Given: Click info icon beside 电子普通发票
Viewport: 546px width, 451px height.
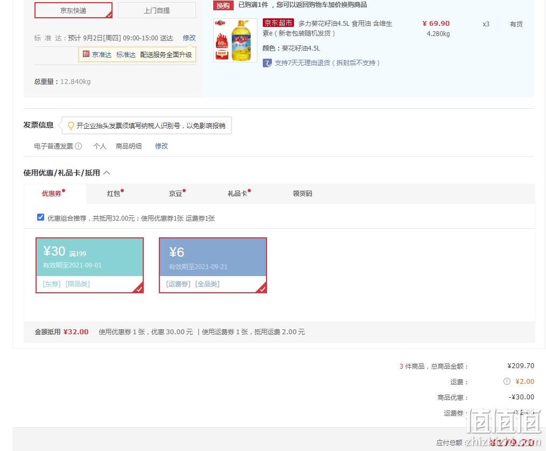Looking at the screenshot, I should pos(79,146).
